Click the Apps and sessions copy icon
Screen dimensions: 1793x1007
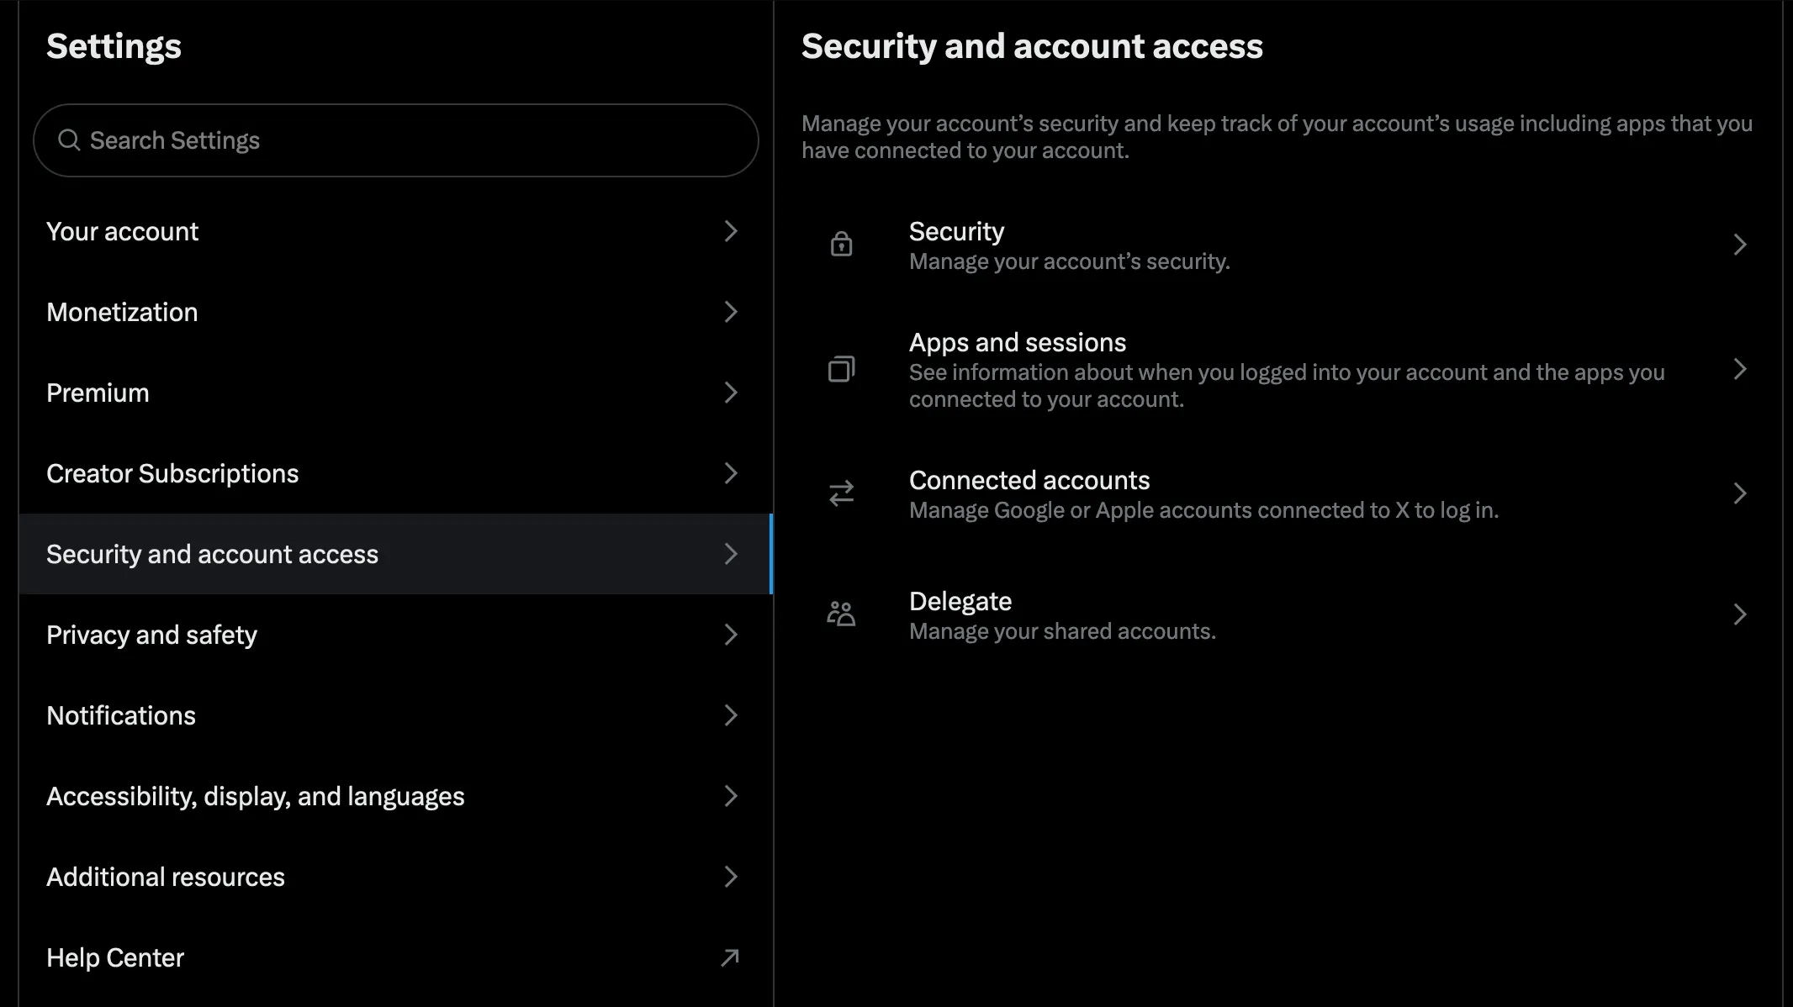pyautogui.click(x=843, y=369)
